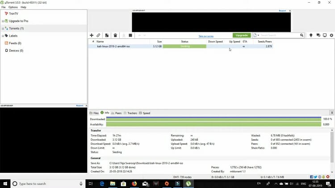Image resolution: width=335 pixels, height=188 pixels.
Task: Click Report link above top advertisement
Action: pos(282,11)
